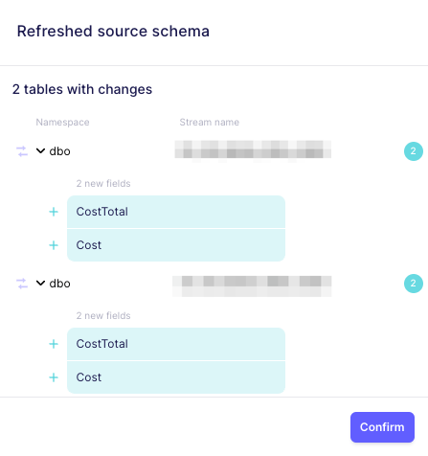The height and width of the screenshot is (456, 428).
Task: Collapse the second dbo table chevron
Action: coord(40,283)
